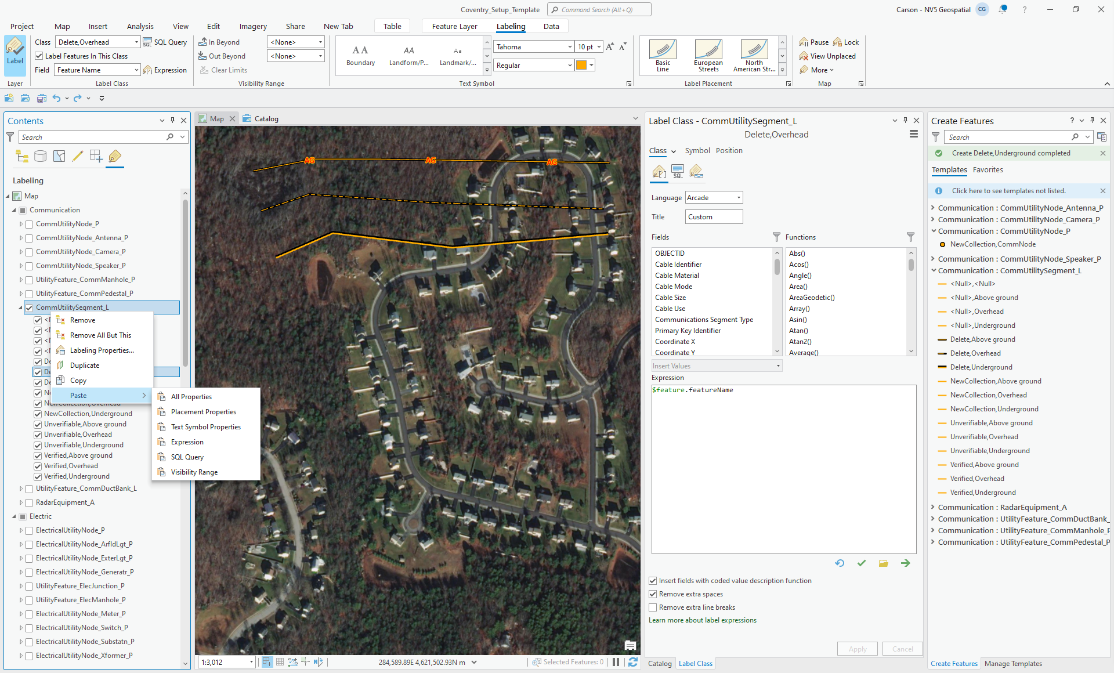The height and width of the screenshot is (673, 1114).
Task: Click the orange text color swatch
Action: coord(581,66)
